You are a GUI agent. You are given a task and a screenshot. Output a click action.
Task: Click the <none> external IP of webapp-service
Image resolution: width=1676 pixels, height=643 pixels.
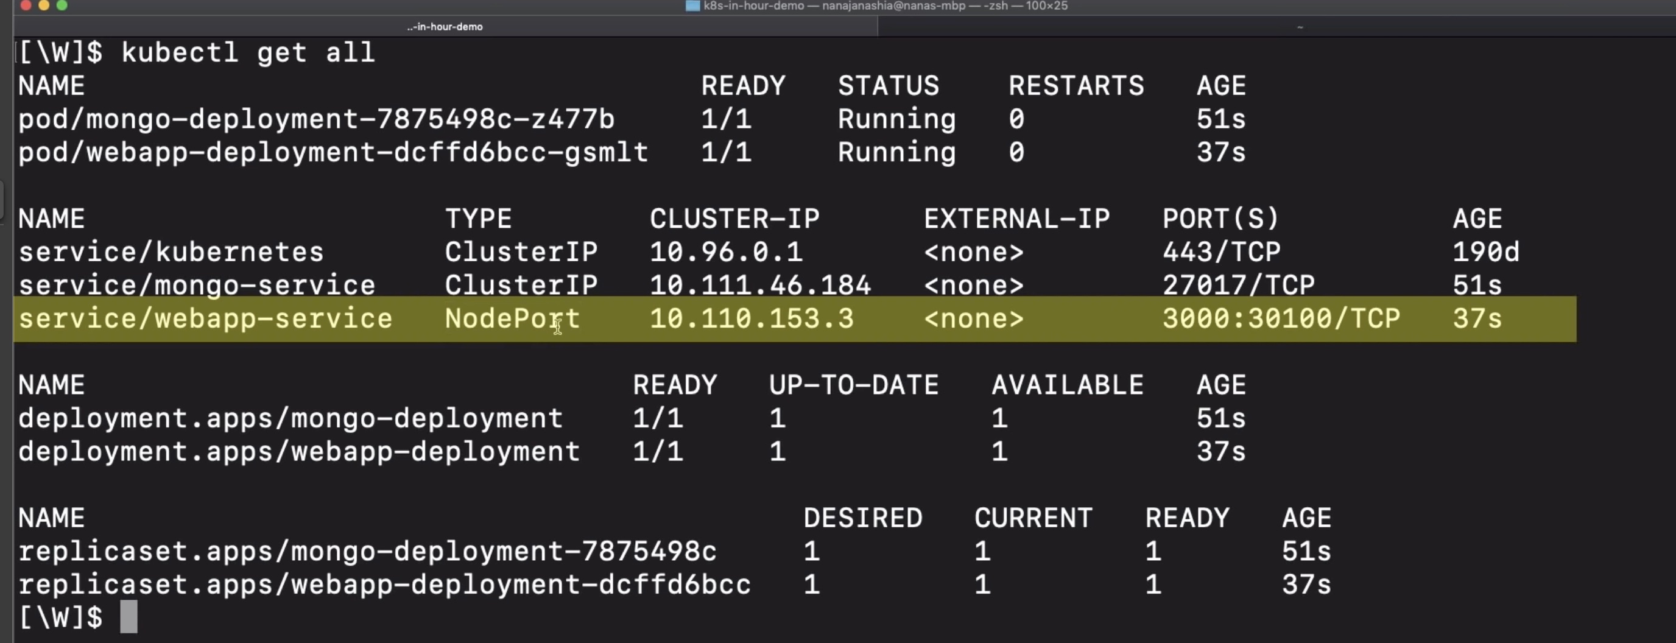point(973,318)
